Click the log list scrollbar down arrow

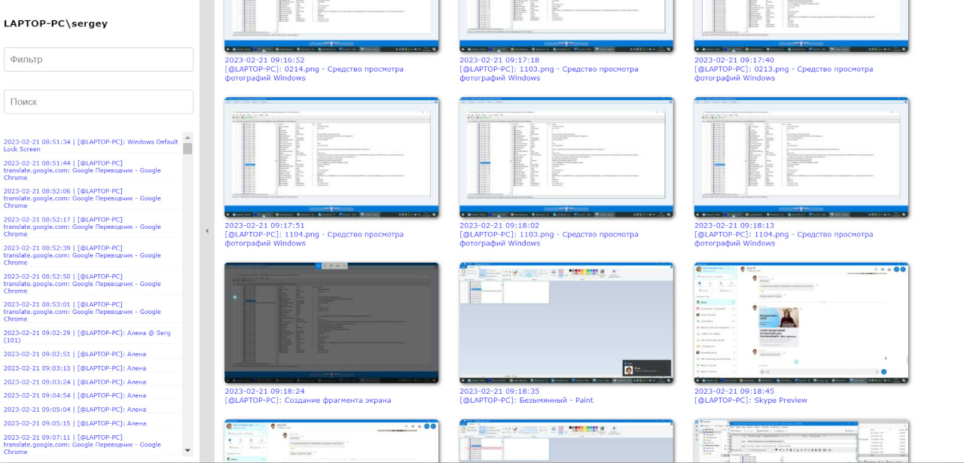(x=188, y=450)
